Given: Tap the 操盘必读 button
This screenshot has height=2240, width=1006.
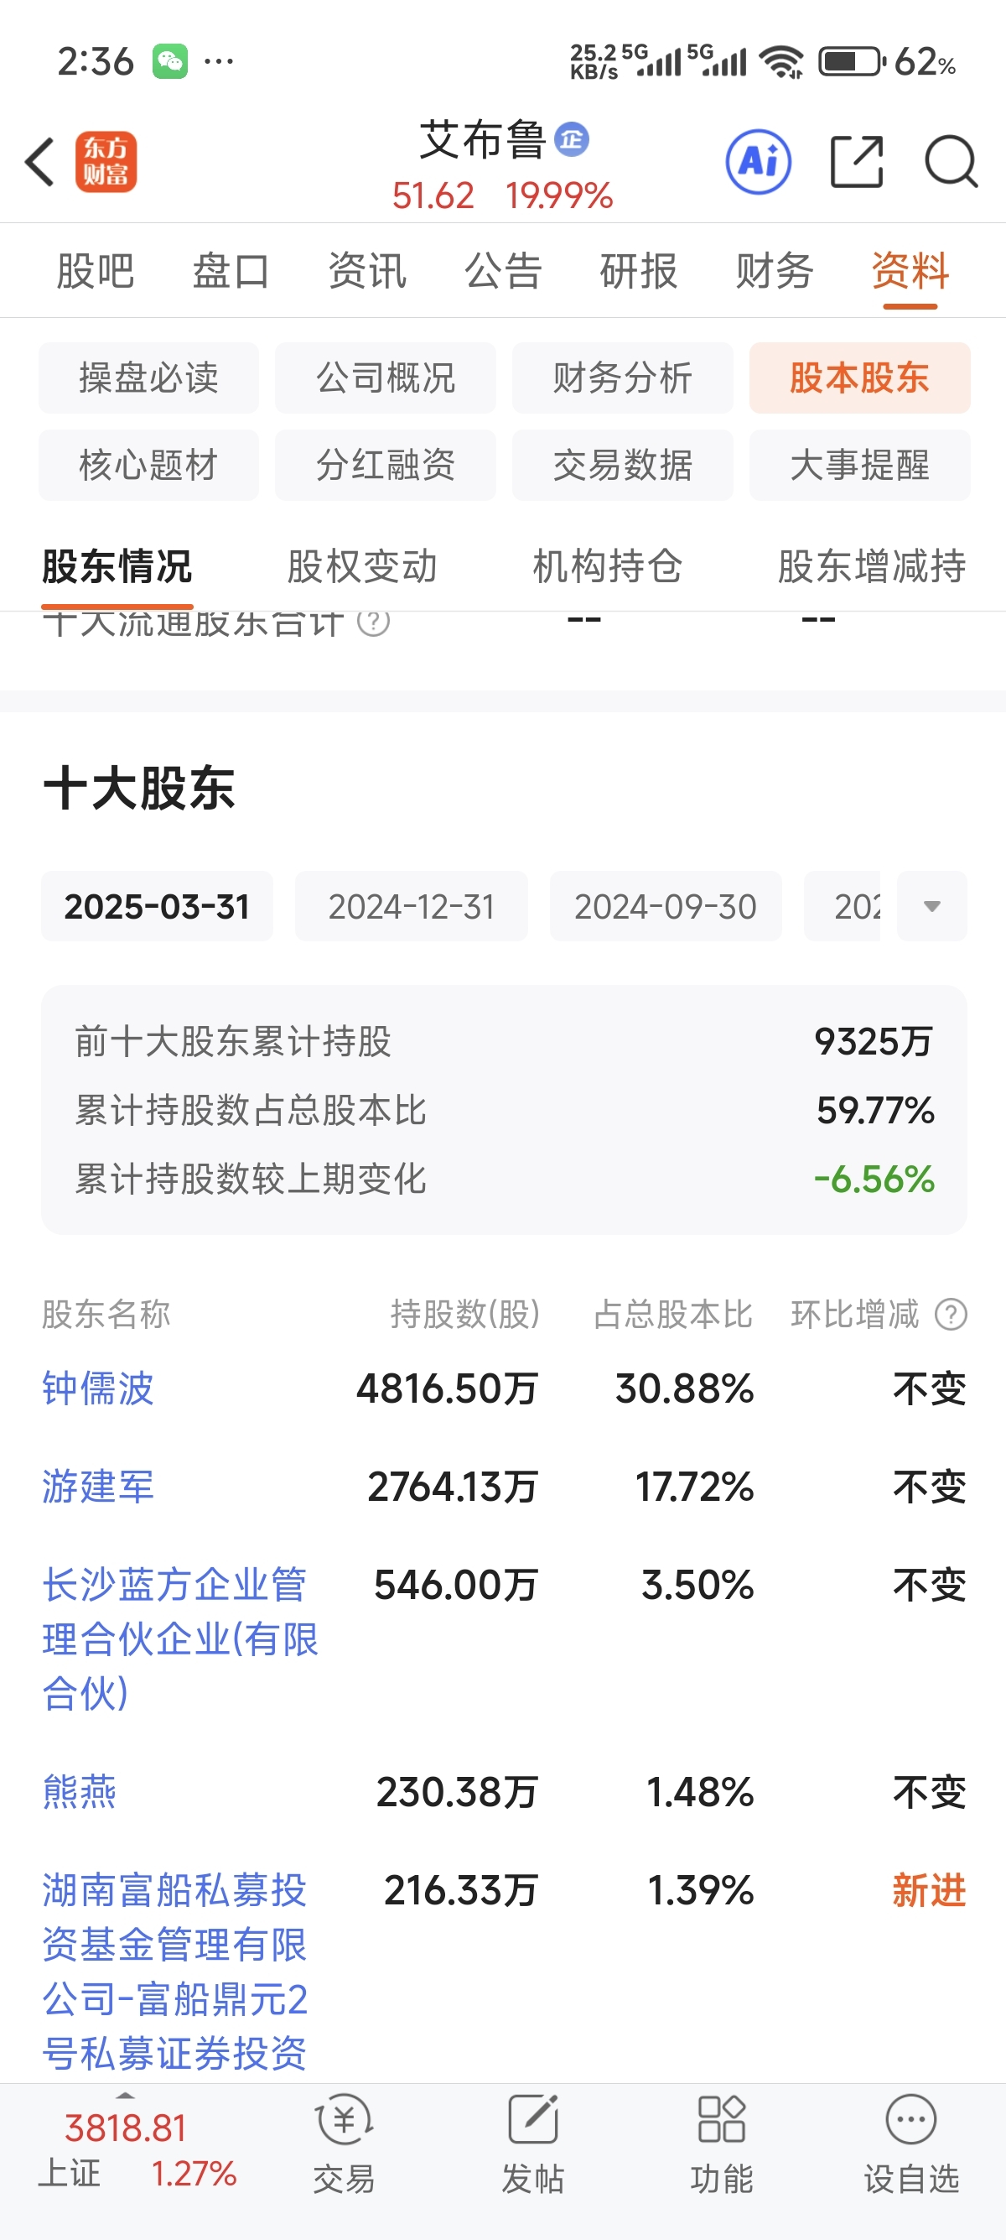Looking at the screenshot, I should tap(148, 378).
